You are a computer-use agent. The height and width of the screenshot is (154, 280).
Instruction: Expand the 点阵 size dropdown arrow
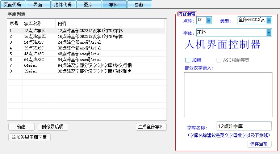pos(209,20)
